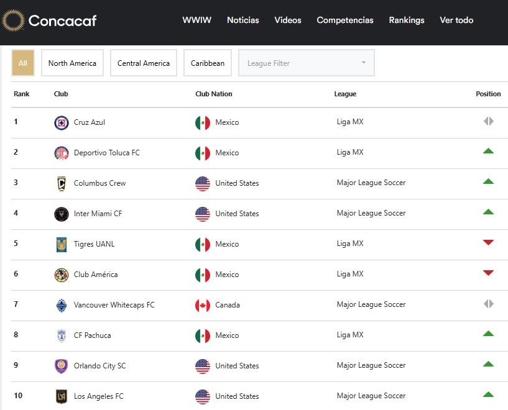
Task: Click the Mexico flag in Toluca row
Action: (203, 153)
